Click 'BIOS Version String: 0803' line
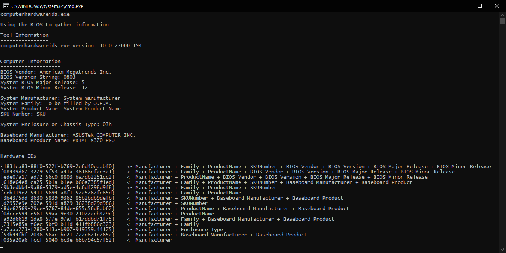Screen dimensions: 506x253 coord(38,77)
